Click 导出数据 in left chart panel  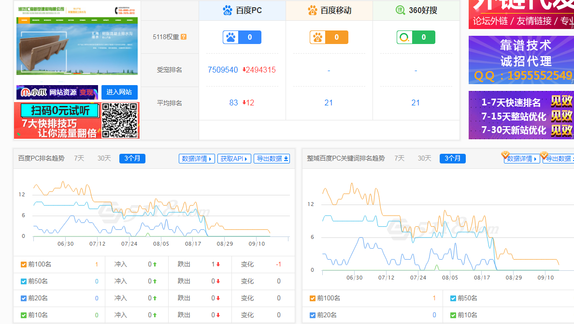point(272,159)
